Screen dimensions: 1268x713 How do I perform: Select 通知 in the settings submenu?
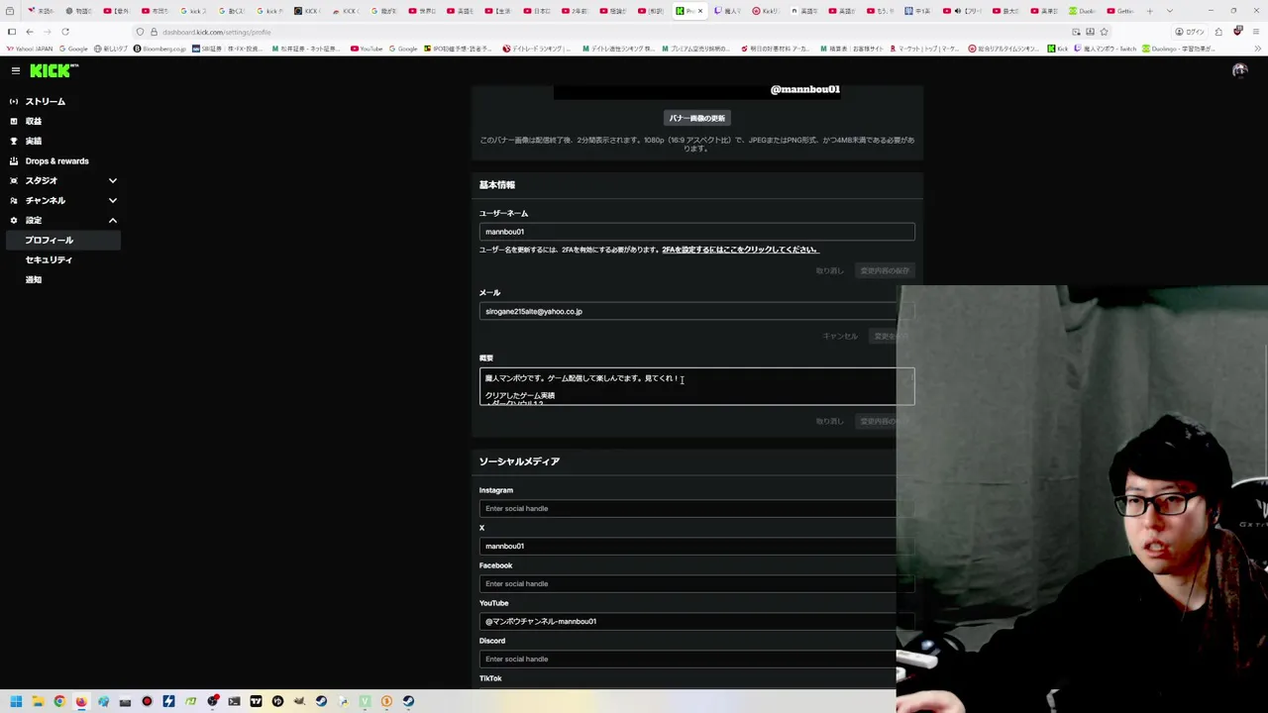click(x=34, y=279)
